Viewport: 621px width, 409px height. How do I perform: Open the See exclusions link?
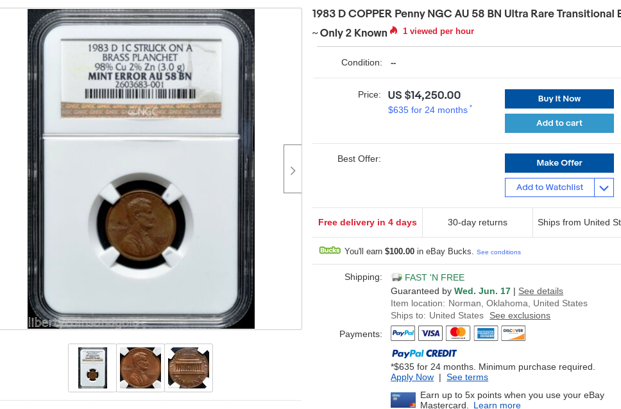[x=520, y=315]
